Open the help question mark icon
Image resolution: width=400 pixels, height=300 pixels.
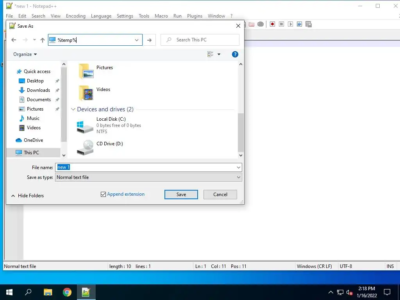(x=235, y=54)
